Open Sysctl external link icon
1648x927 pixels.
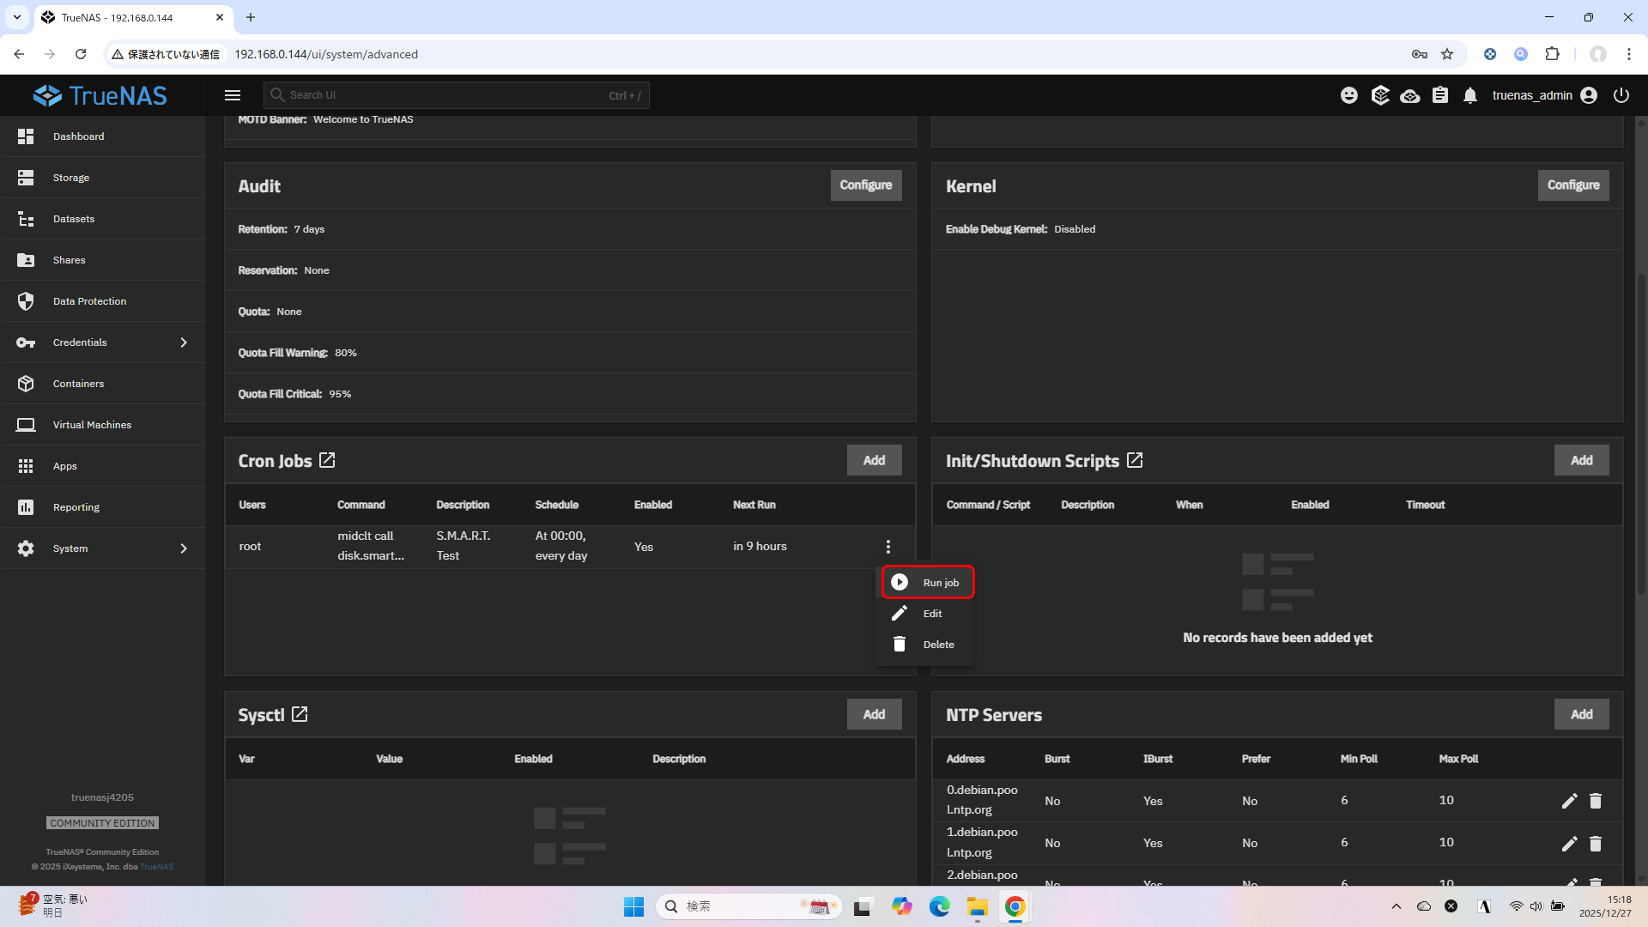pos(300,715)
